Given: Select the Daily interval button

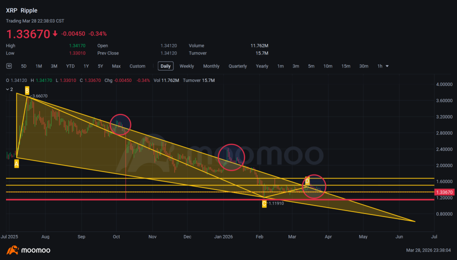Looking at the screenshot, I should (x=165, y=66).
